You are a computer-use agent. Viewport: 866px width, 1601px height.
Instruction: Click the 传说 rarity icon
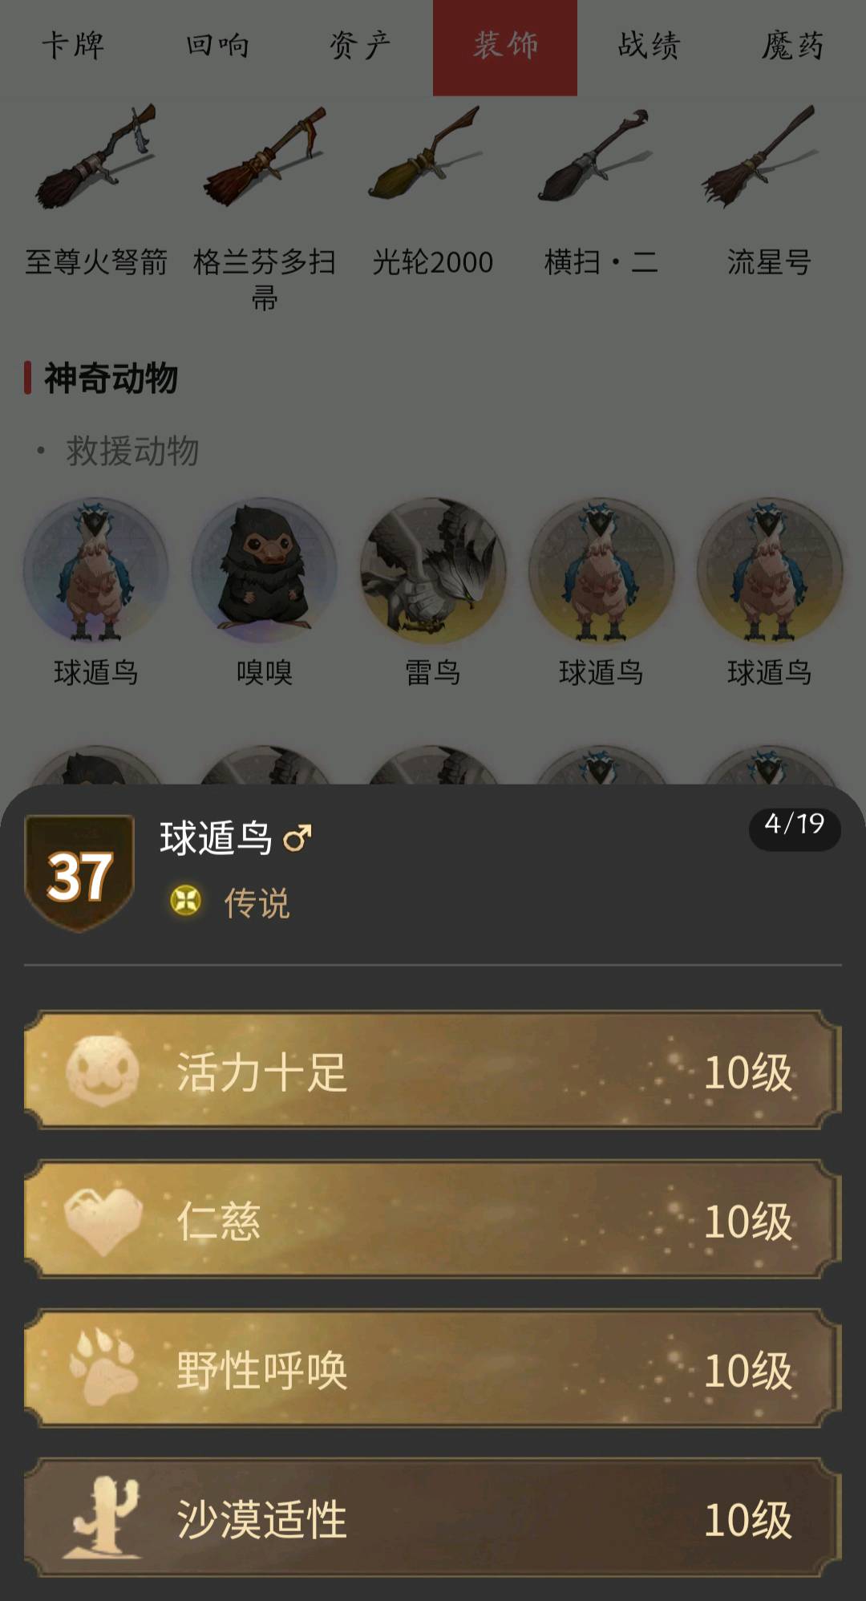[186, 901]
